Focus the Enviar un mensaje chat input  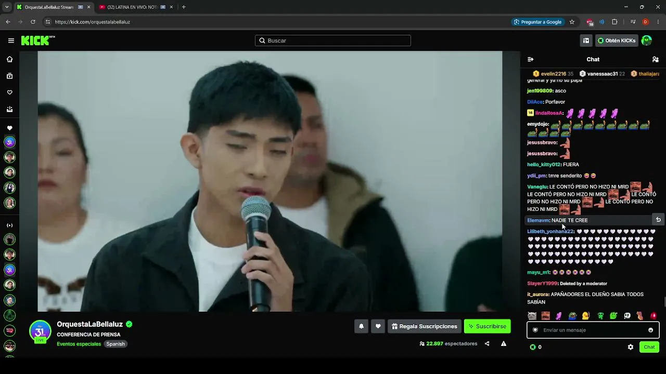pos(593,330)
